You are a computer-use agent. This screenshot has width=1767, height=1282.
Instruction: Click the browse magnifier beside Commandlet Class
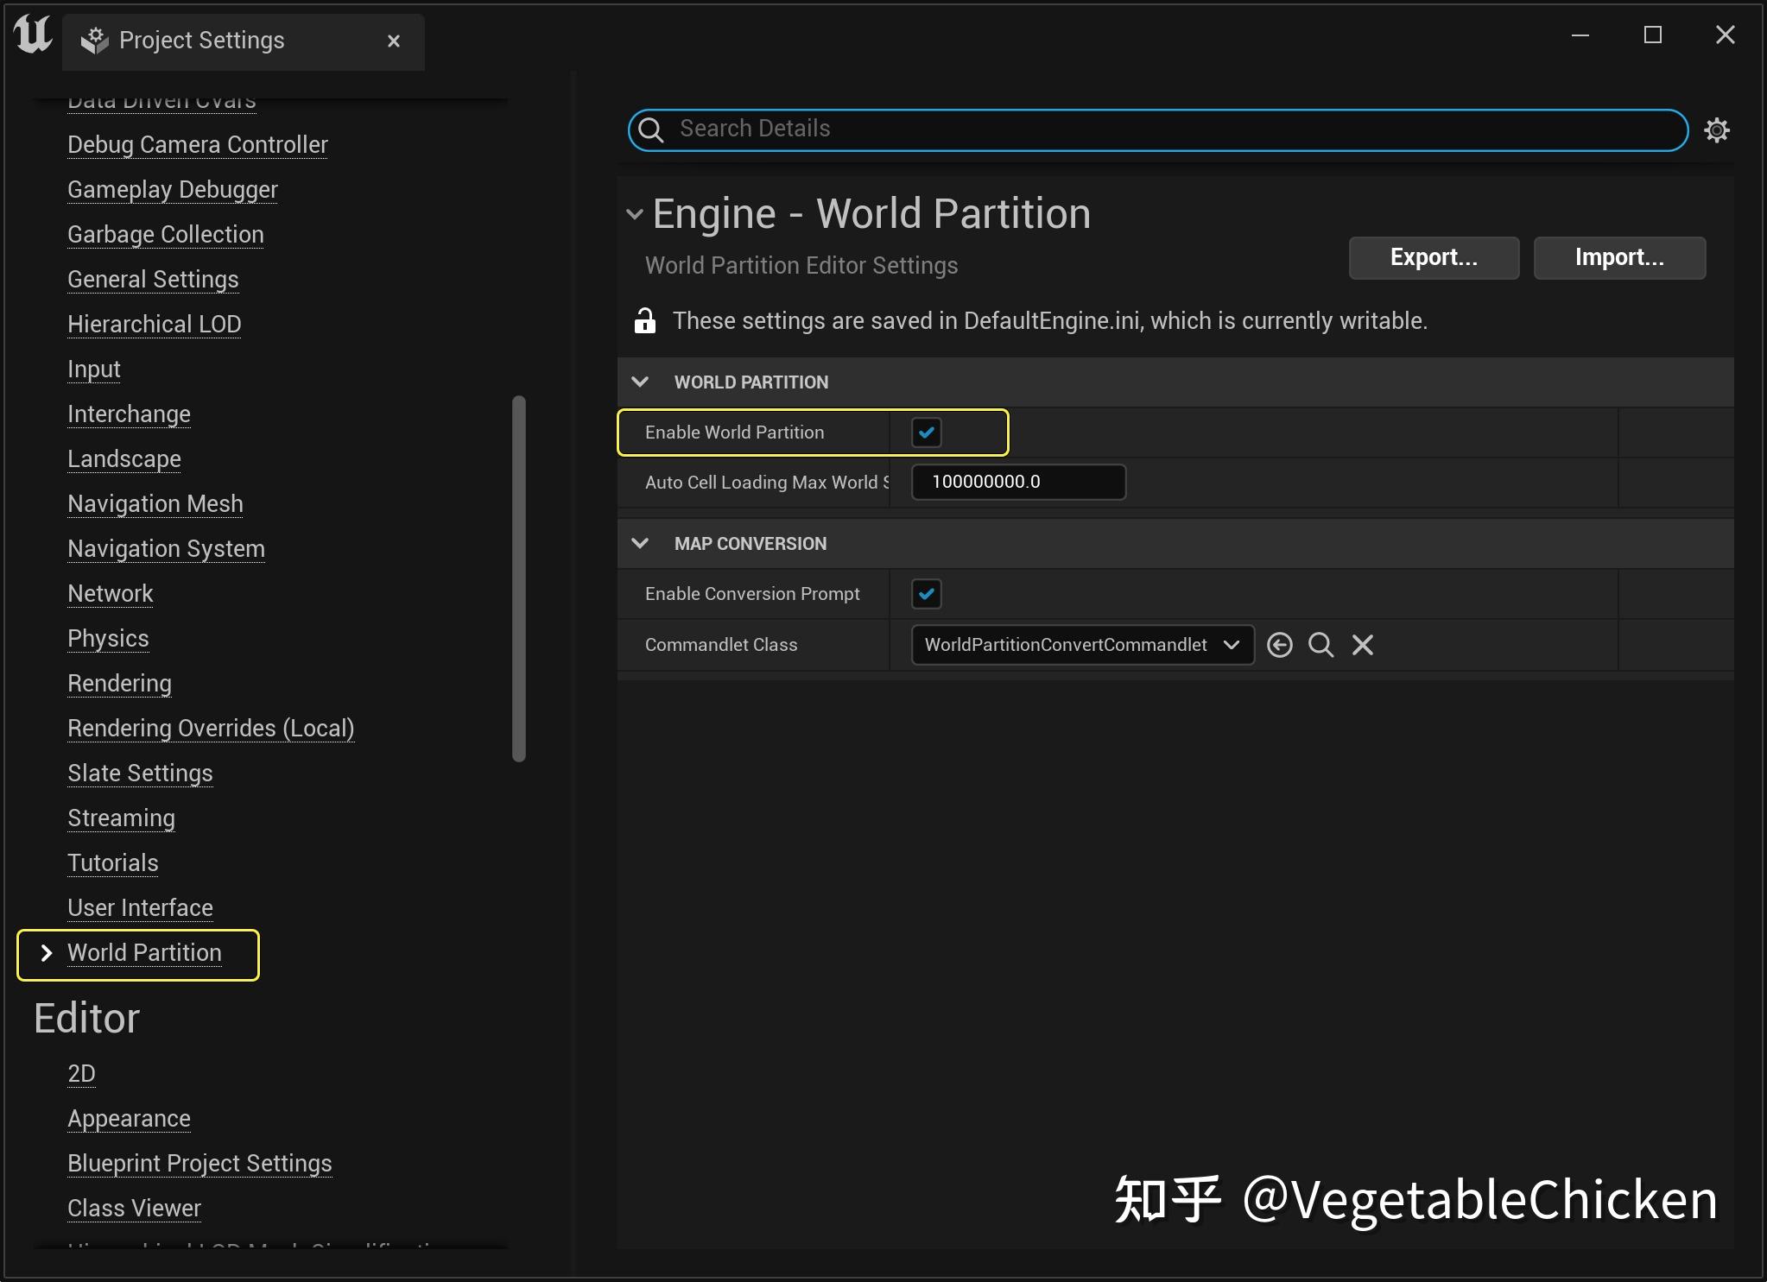click(1320, 645)
